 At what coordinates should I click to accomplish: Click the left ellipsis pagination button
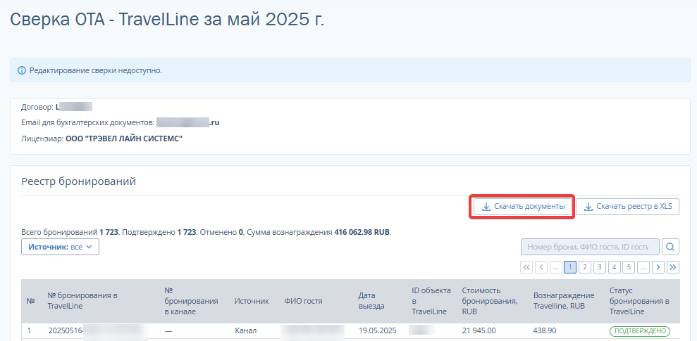(555, 267)
